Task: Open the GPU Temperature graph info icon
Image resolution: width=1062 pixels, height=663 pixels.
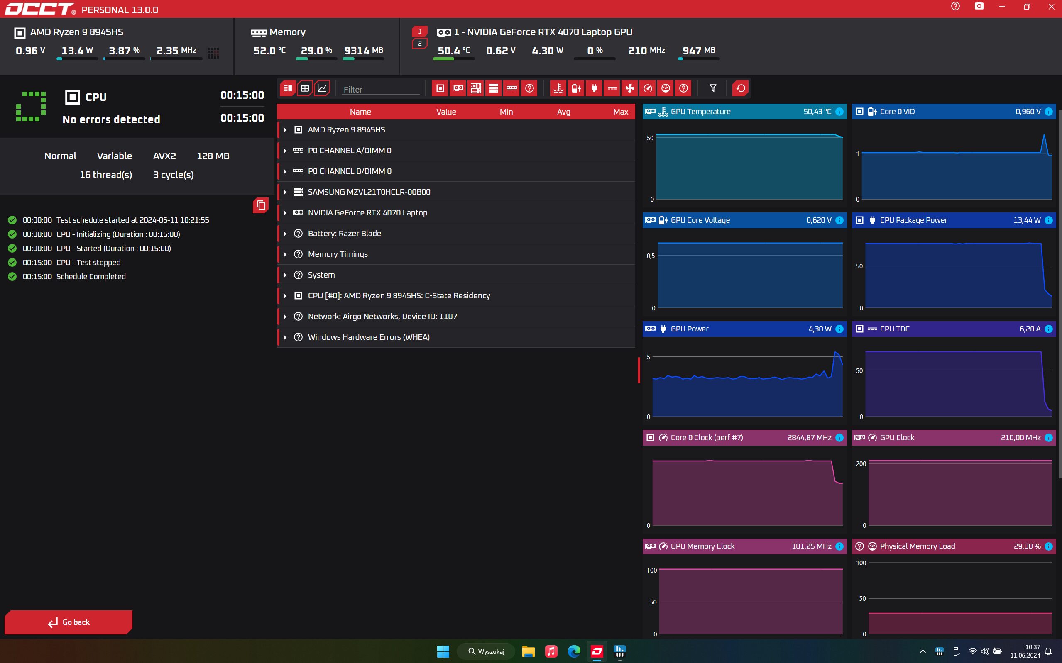Action: (x=839, y=111)
